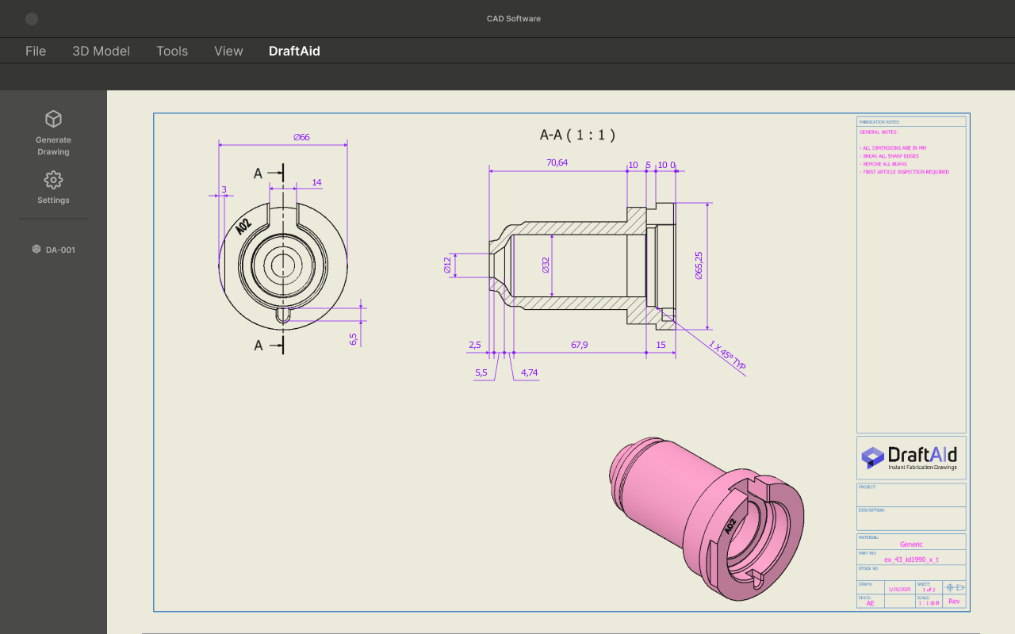Select the Ø32 inner diameter dimension

(546, 265)
